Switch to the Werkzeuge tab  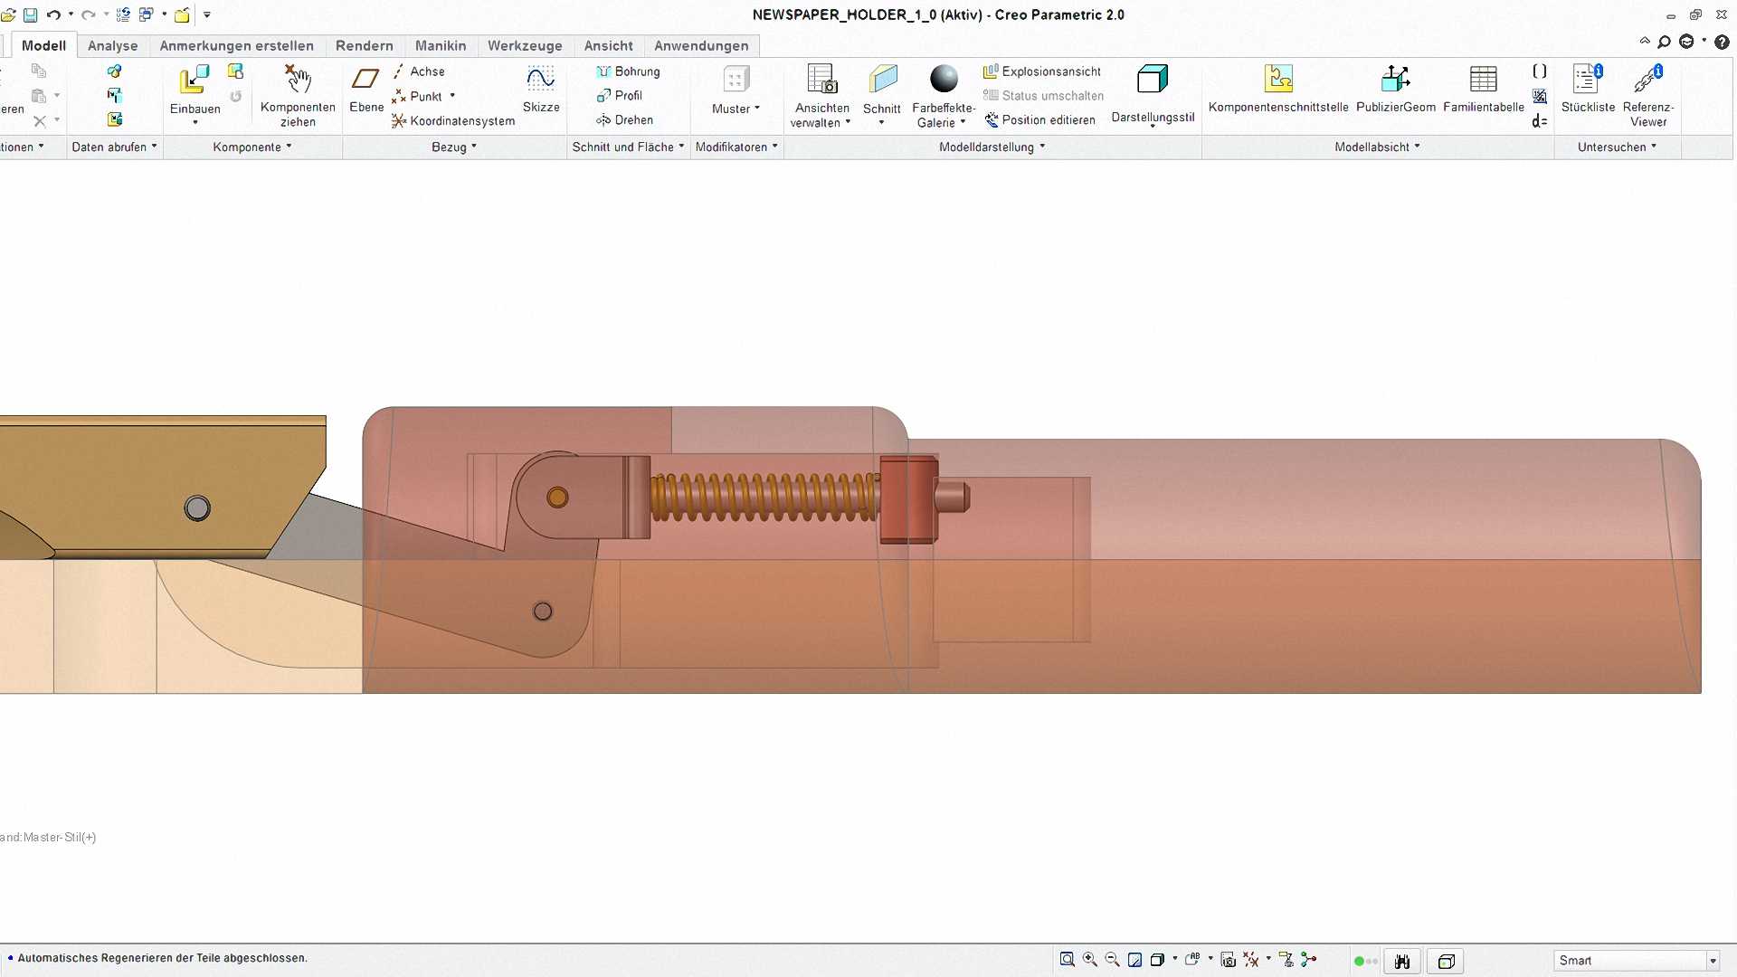click(525, 46)
